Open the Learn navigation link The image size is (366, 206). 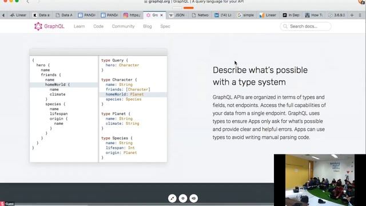click(79, 26)
